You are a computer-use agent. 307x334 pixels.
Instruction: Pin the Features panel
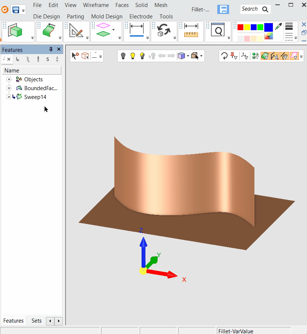pos(51,50)
